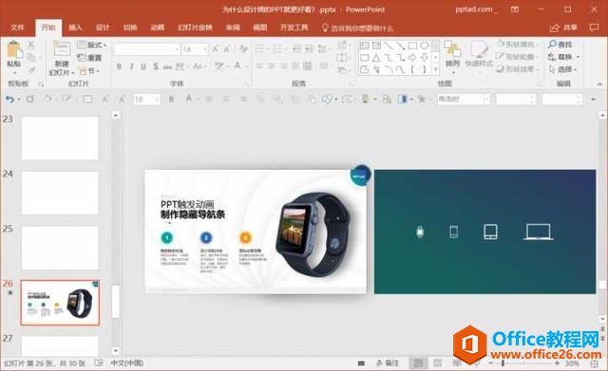
Task: Click the Notes (备注) status bar button
Action: coord(388,363)
